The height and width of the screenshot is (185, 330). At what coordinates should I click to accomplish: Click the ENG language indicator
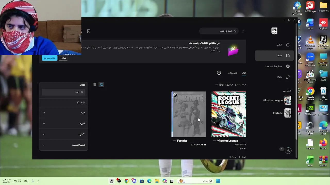click(x=26, y=181)
